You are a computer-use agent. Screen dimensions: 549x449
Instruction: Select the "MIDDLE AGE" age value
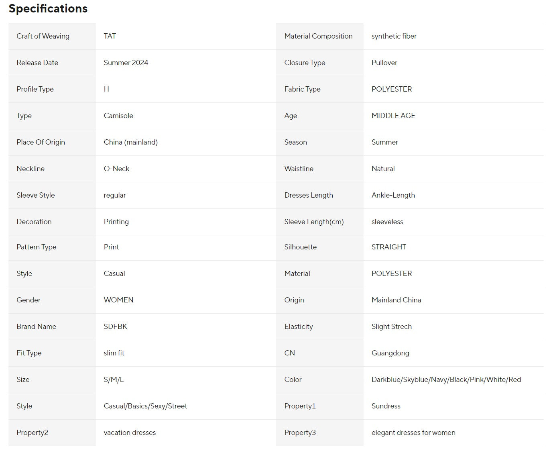(393, 116)
